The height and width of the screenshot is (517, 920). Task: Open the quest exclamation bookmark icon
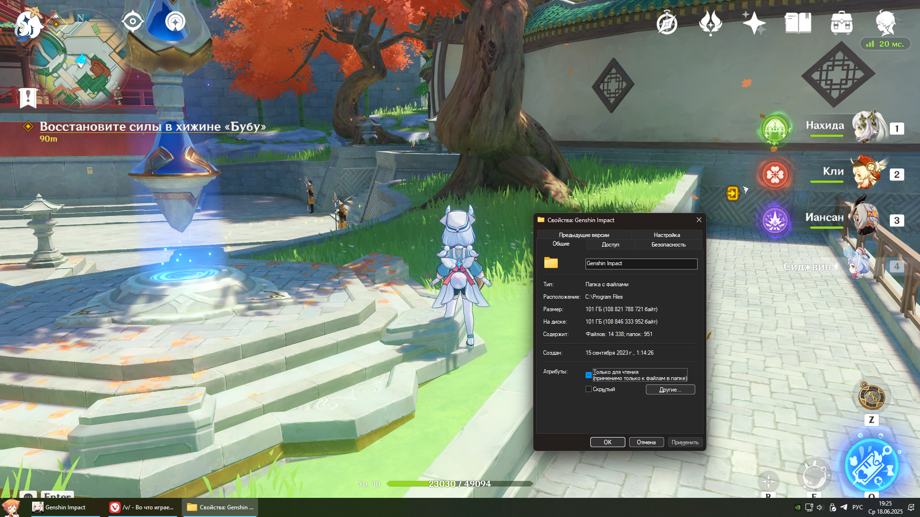pyautogui.click(x=28, y=98)
